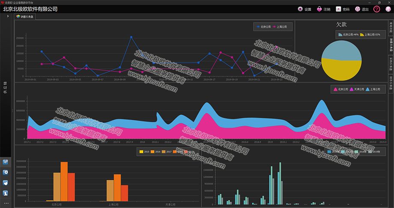Select the gear sidebar icon
Screen dimensions: 394x208
(5, 172)
